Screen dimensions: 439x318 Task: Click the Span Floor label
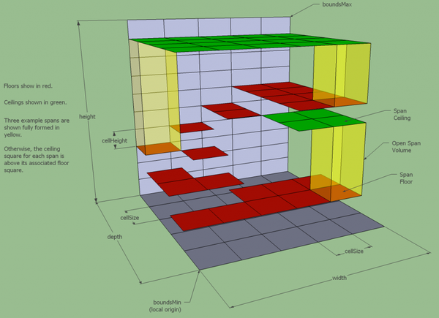click(406, 178)
